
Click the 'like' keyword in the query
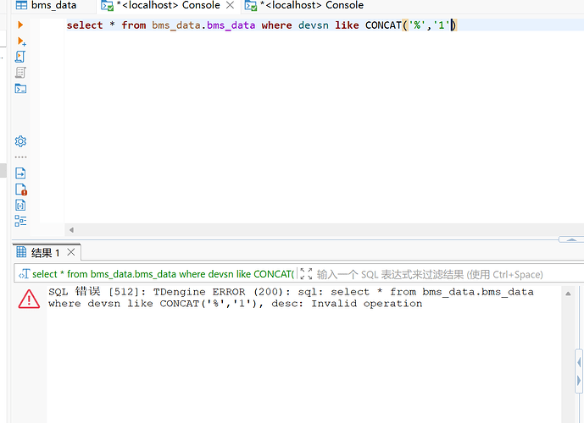click(347, 25)
